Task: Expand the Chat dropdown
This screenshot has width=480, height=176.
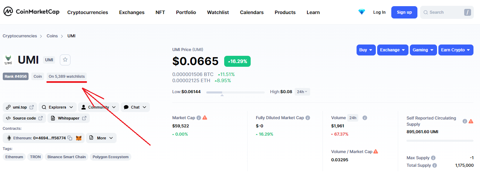Action: pos(135,107)
